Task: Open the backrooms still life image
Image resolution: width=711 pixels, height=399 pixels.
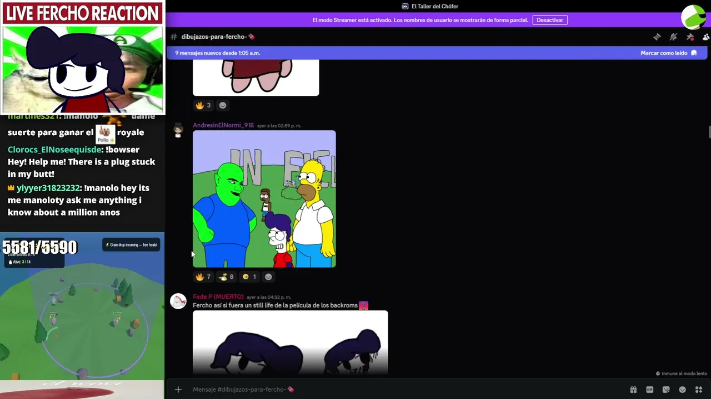Action: tap(291, 342)
